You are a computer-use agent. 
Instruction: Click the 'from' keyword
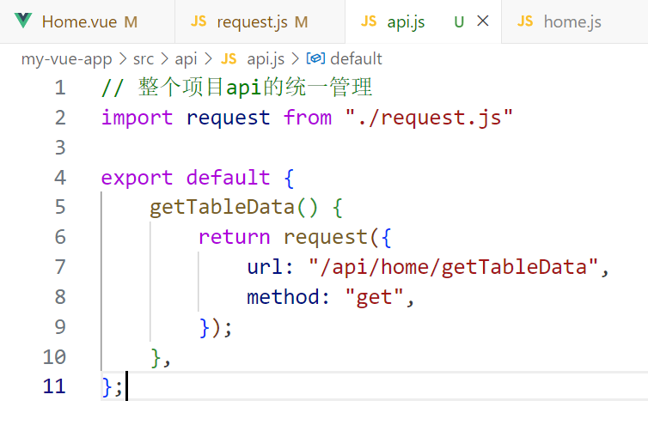pyautogui.click(x=308, y=118)
